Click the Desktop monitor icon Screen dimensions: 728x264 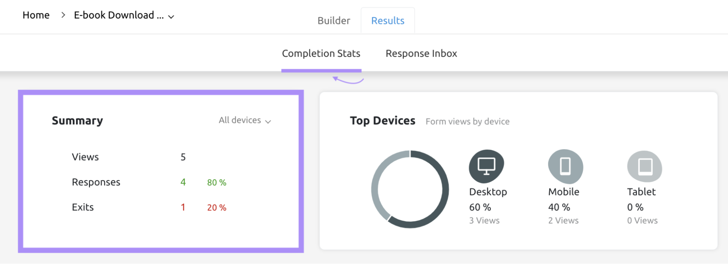click(486, 166)
